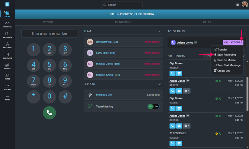The width and height of the screenshot is (249, 149).
Task: Click the name or number input field
Action: pos(49,34)
